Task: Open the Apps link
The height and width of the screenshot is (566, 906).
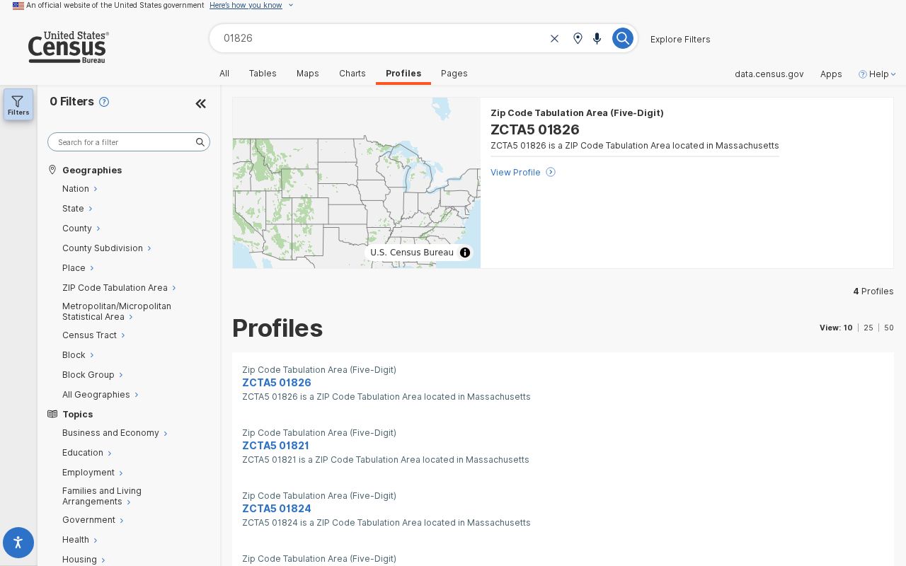Action: 831,74
